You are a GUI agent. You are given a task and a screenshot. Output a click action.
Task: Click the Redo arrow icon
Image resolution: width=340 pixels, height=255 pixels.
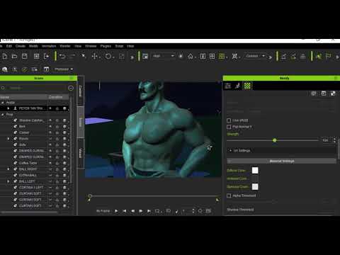pos(72,56)
